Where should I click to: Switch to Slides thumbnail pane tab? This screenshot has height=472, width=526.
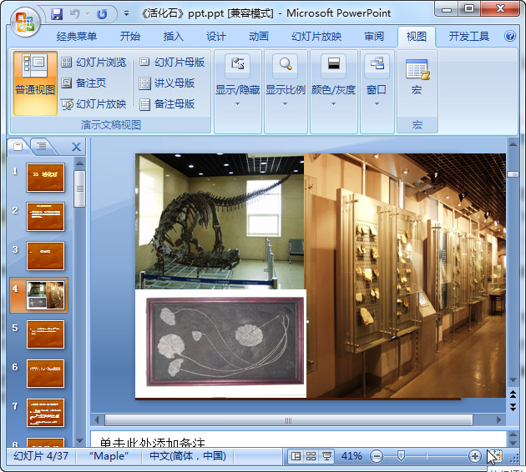pos(18,147)
